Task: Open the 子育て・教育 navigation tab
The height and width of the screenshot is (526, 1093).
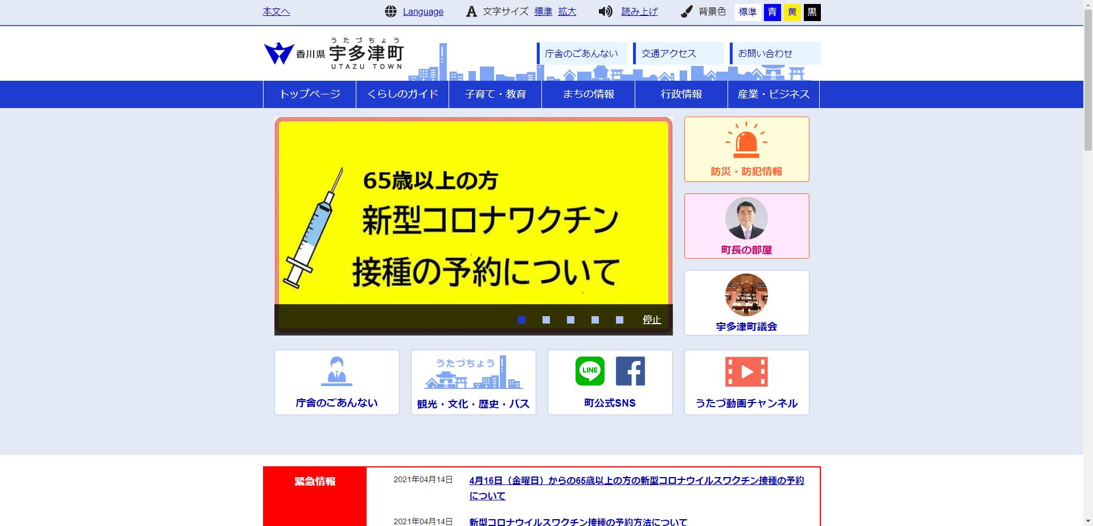Action: (x=495, y=94)
